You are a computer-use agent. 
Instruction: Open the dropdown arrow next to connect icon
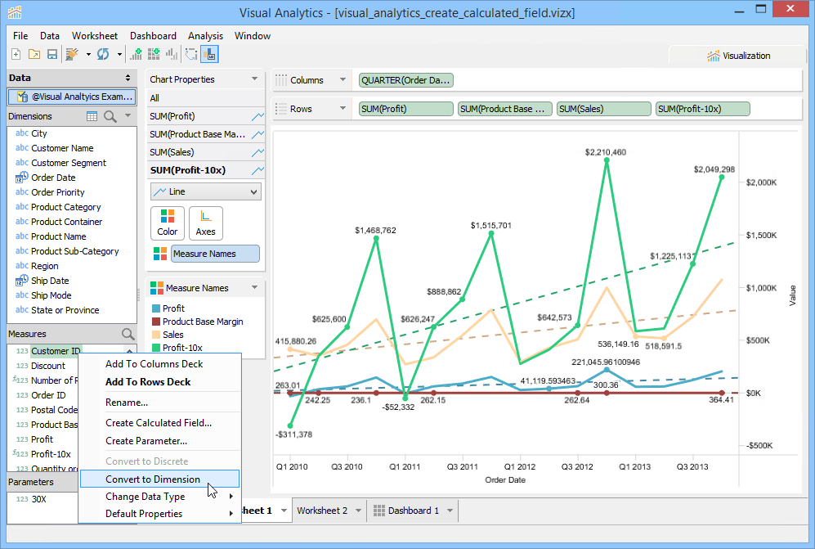click(x=87, y=54)
